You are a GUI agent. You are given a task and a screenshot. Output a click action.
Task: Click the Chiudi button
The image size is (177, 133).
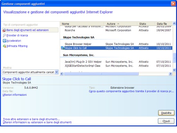tap(166, 121)
